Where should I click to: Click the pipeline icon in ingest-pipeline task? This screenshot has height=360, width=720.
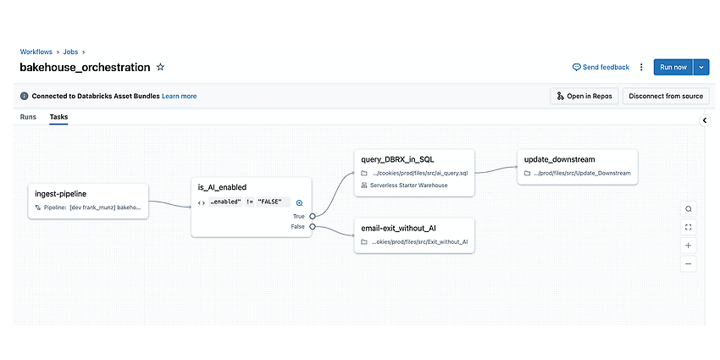(38, 208)
